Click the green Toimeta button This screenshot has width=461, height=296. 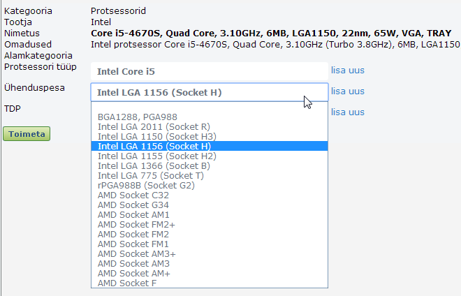click(27, 134)
